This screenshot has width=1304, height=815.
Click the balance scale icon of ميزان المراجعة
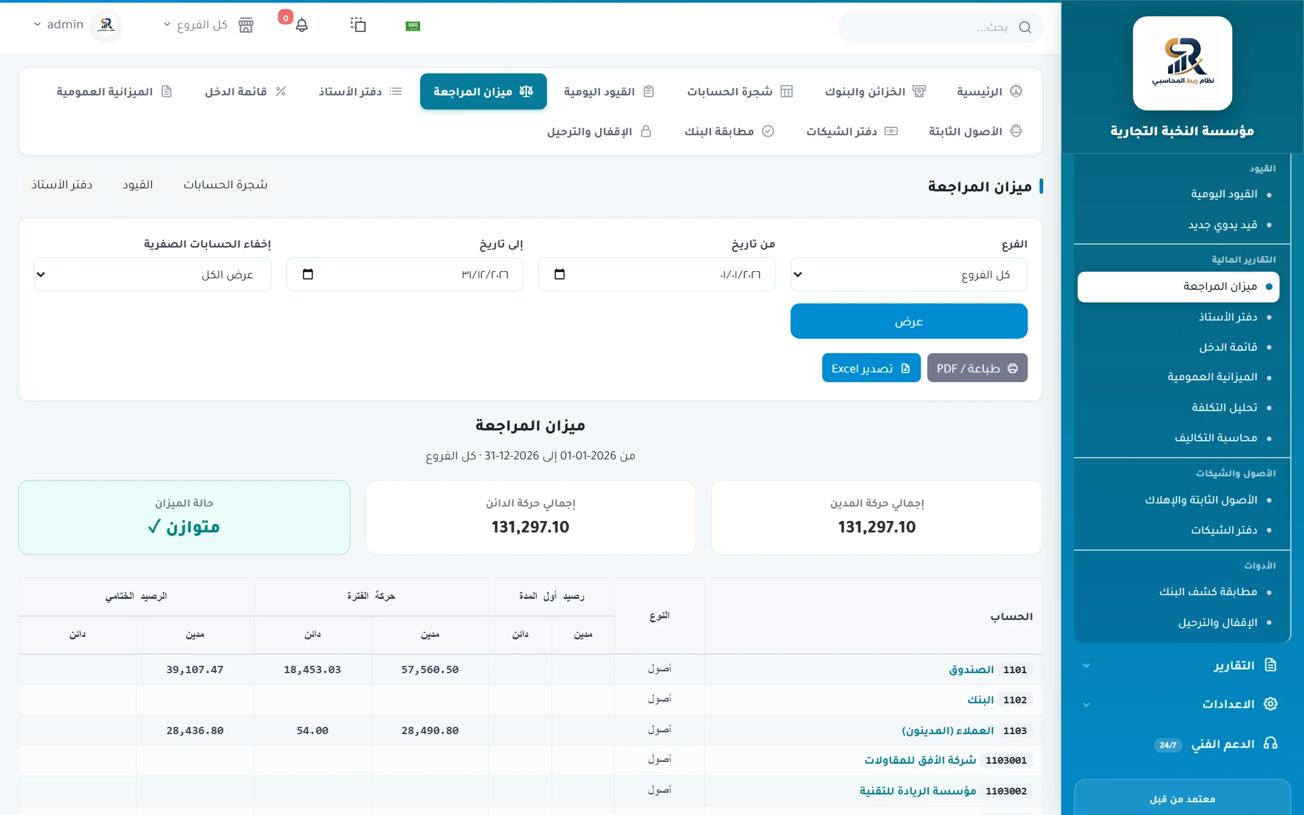526,91
